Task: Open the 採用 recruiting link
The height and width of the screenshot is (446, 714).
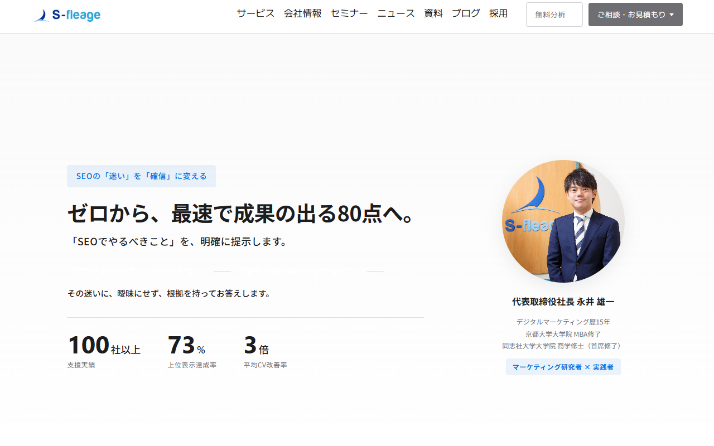Action: click(x=499, y=14)
